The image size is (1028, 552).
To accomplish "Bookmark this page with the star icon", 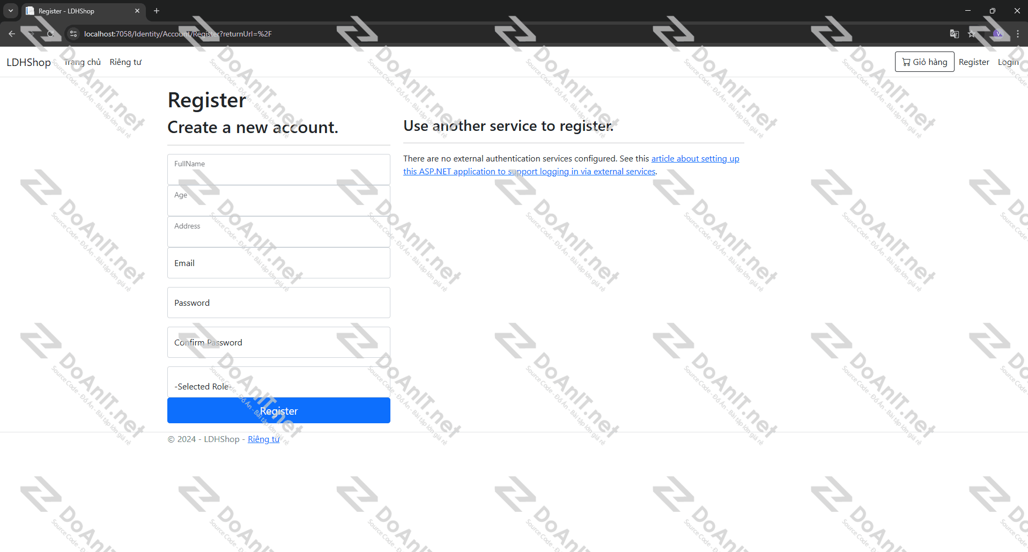I will (x=972, y=34).
